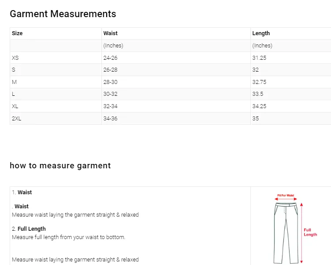Click the 34.25 length value
Screen dimensions: 331x265
point(259,106)
